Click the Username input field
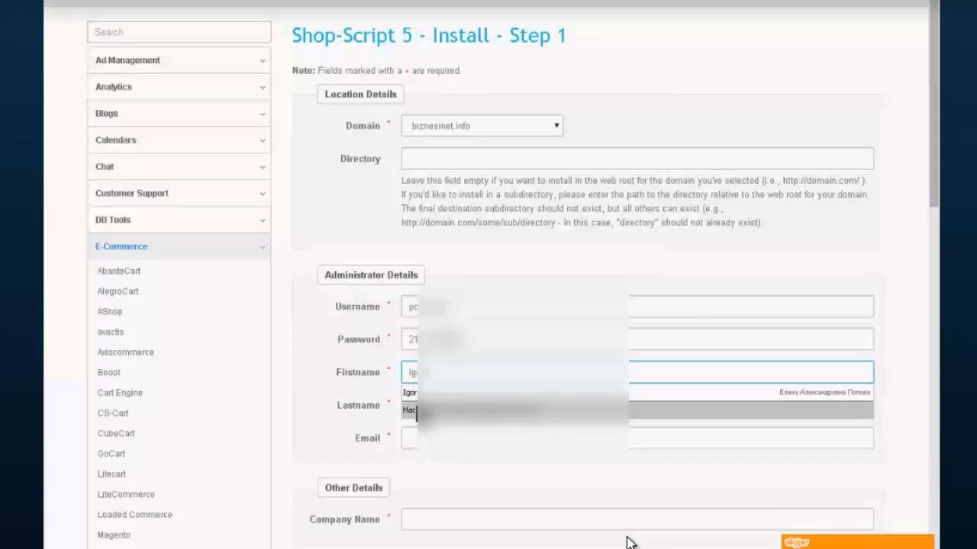Image resolution: width=977 pixels, height=549 pixels. [x=637, y=307]
